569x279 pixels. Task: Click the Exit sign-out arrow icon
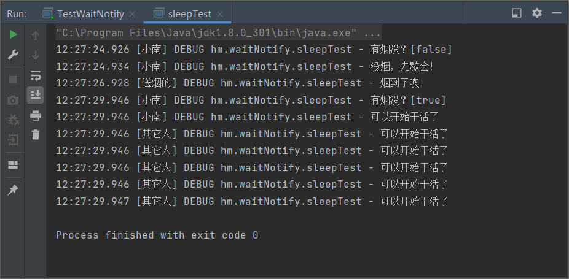pyautogui.click(x=13, y=140)
